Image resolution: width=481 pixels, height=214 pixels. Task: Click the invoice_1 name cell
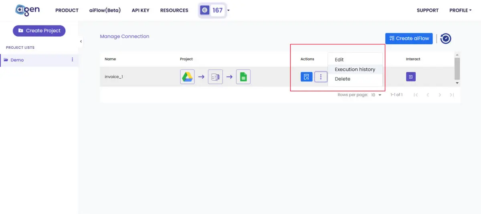click(114, 77)
